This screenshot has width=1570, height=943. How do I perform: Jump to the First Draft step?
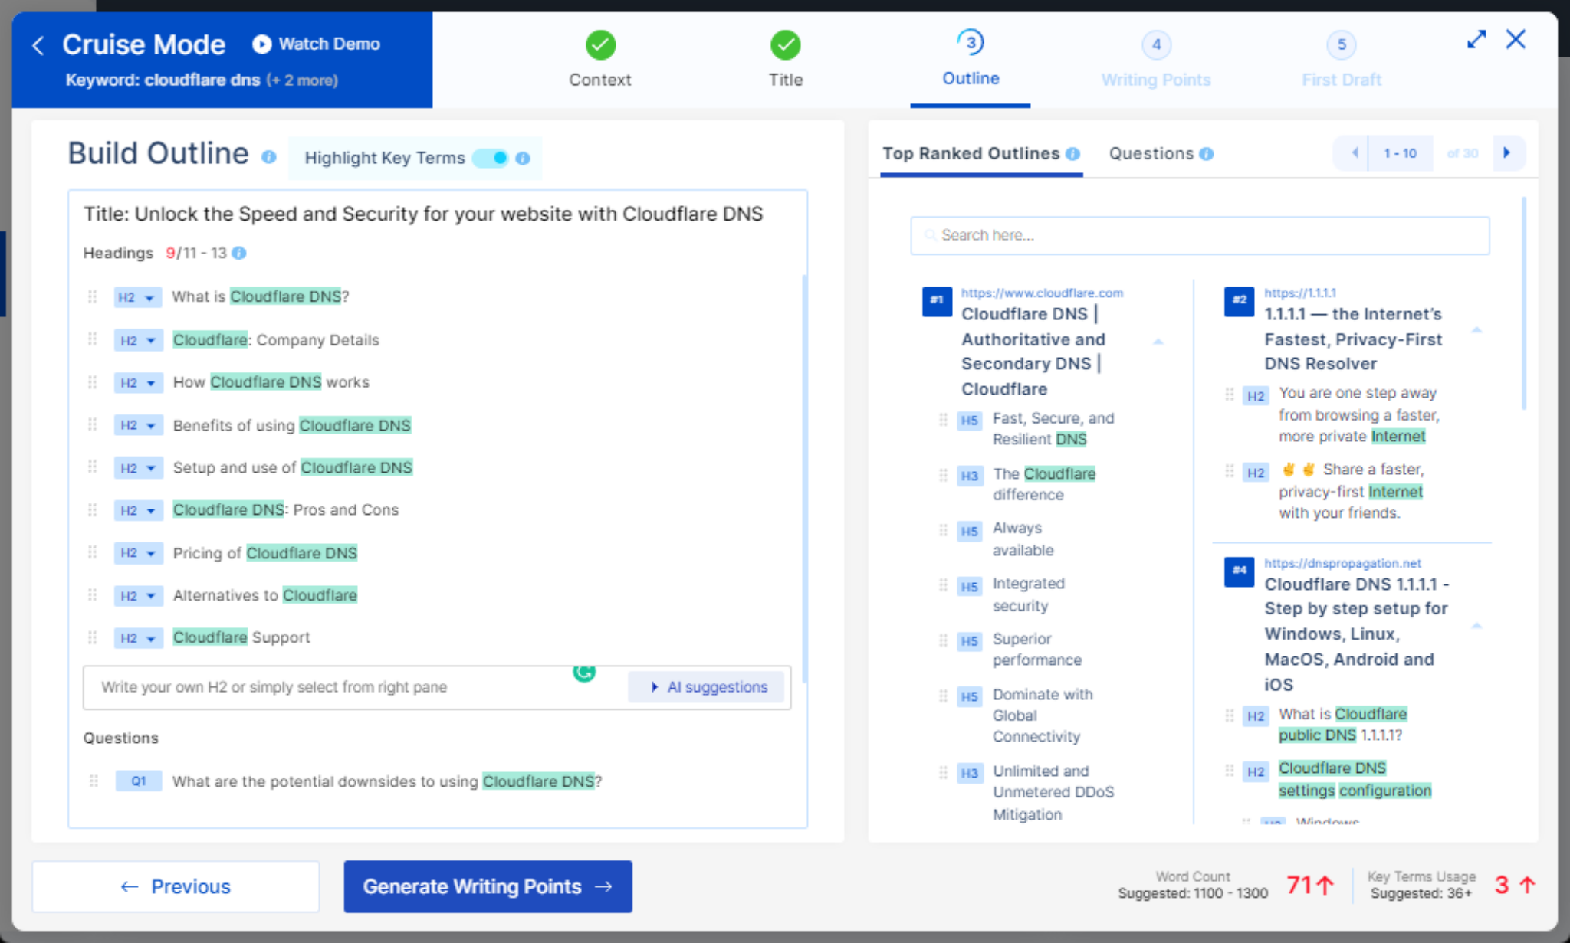click(x=1342, y=59)
